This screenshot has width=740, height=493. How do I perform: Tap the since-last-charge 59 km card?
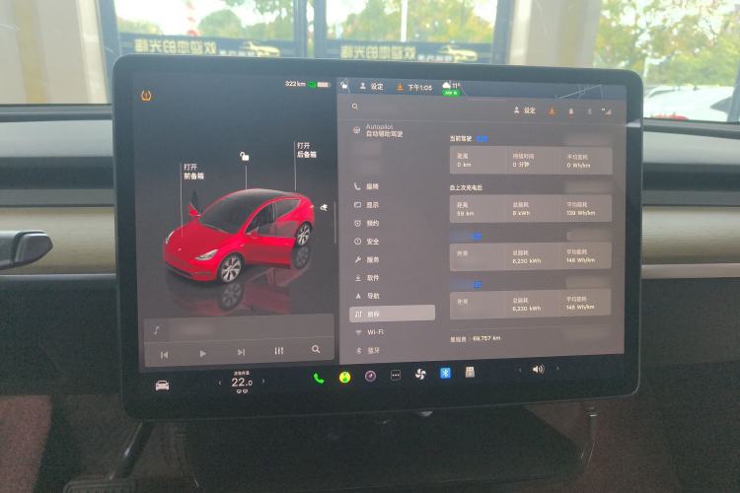click(x=531, y=208)
